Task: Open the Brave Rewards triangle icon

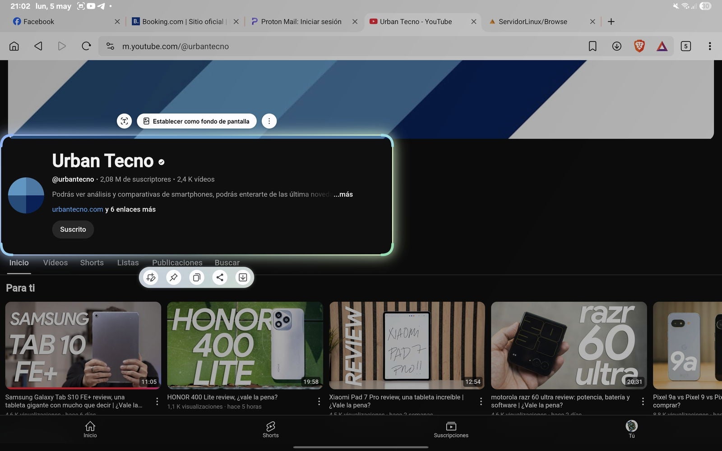Action: tap(662, 46)
